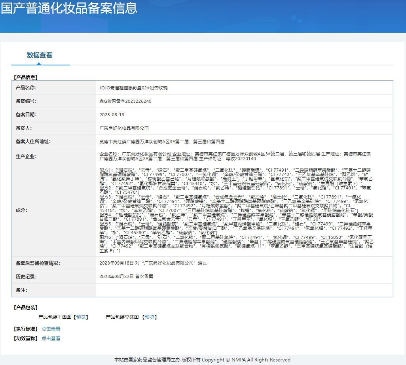Select the 备案后监督检查情况 row label

click(38, 263)
